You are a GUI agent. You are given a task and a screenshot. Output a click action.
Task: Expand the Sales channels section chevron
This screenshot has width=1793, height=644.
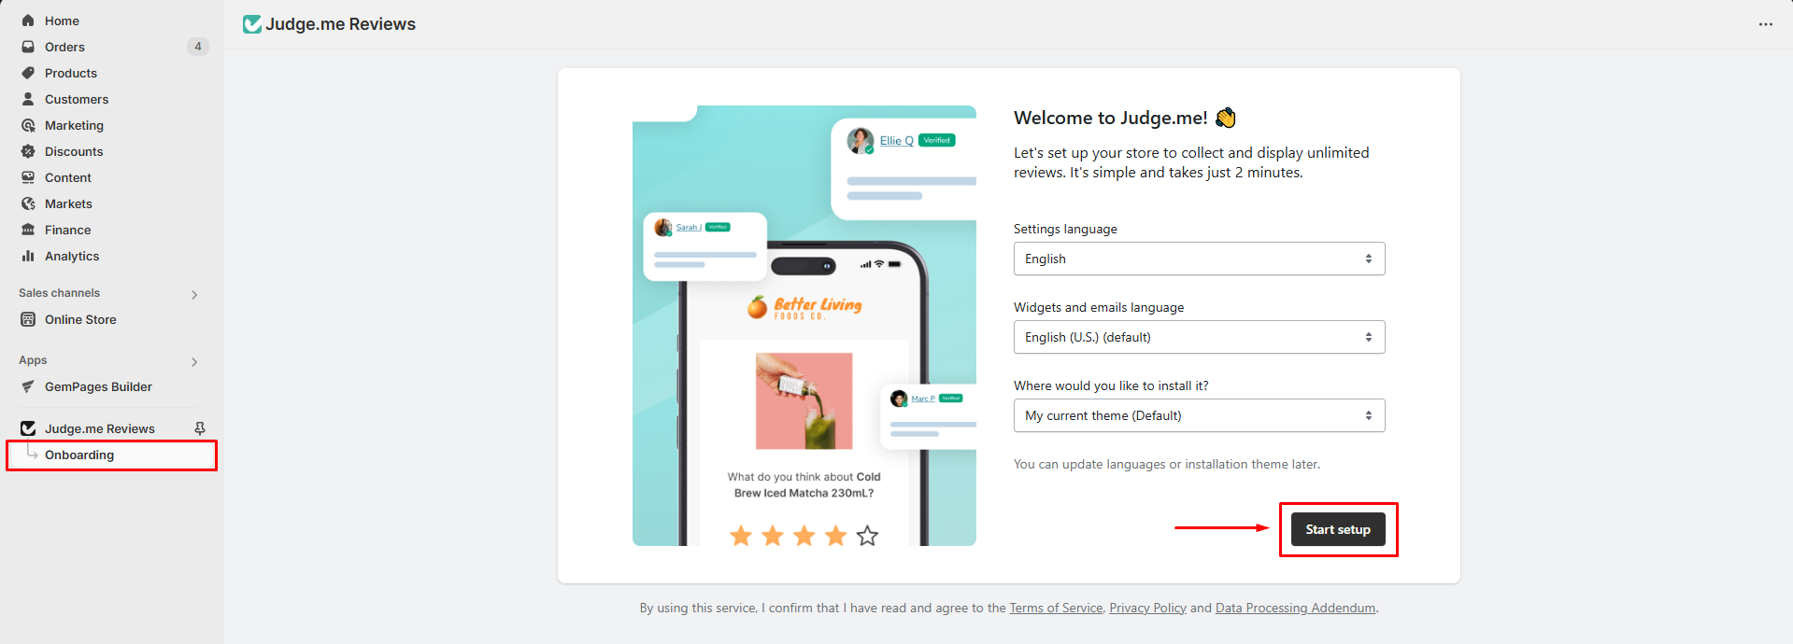click(194, 295)
